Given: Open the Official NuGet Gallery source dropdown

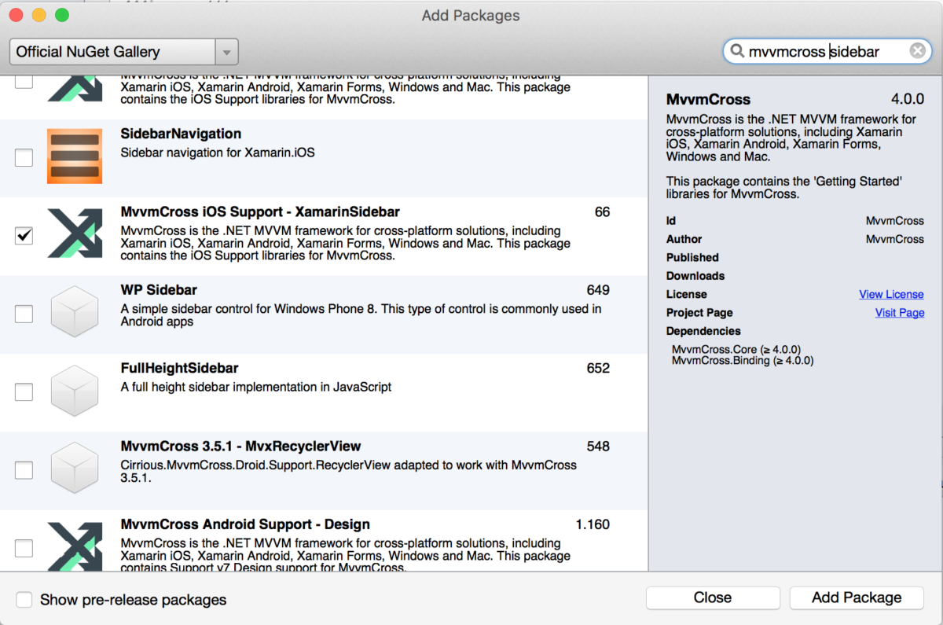Looking at the screenshot, I should click(x=114, y=52).
